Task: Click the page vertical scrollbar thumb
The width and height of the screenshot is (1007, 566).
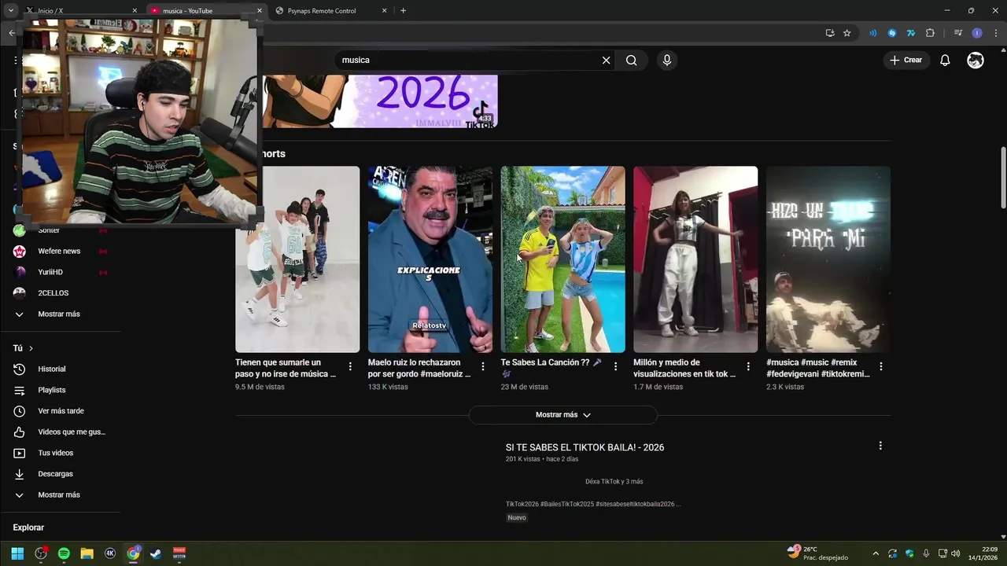Action: [x=1002, y=178]
